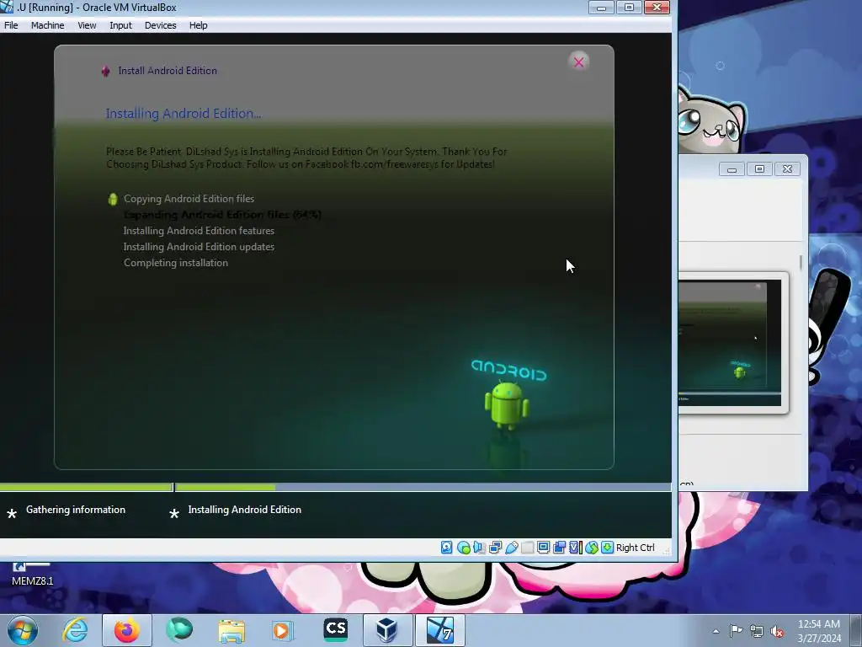Click the network tray icon
The width and height of the screenshot is (862, 647).
[757, 631]
